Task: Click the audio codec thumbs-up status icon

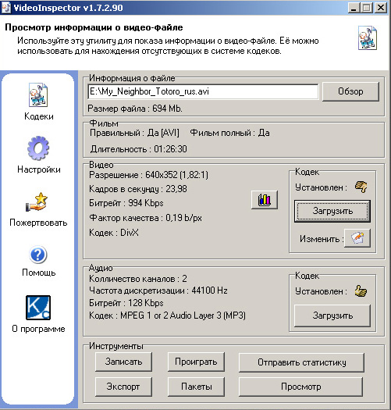Action: click(x=361, y=291)
